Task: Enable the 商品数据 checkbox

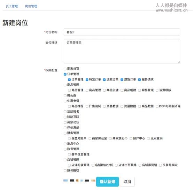Action: 139,106
